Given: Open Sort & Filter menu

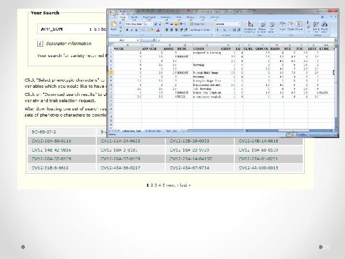Looking at the screenshot, I should point(316,27).
